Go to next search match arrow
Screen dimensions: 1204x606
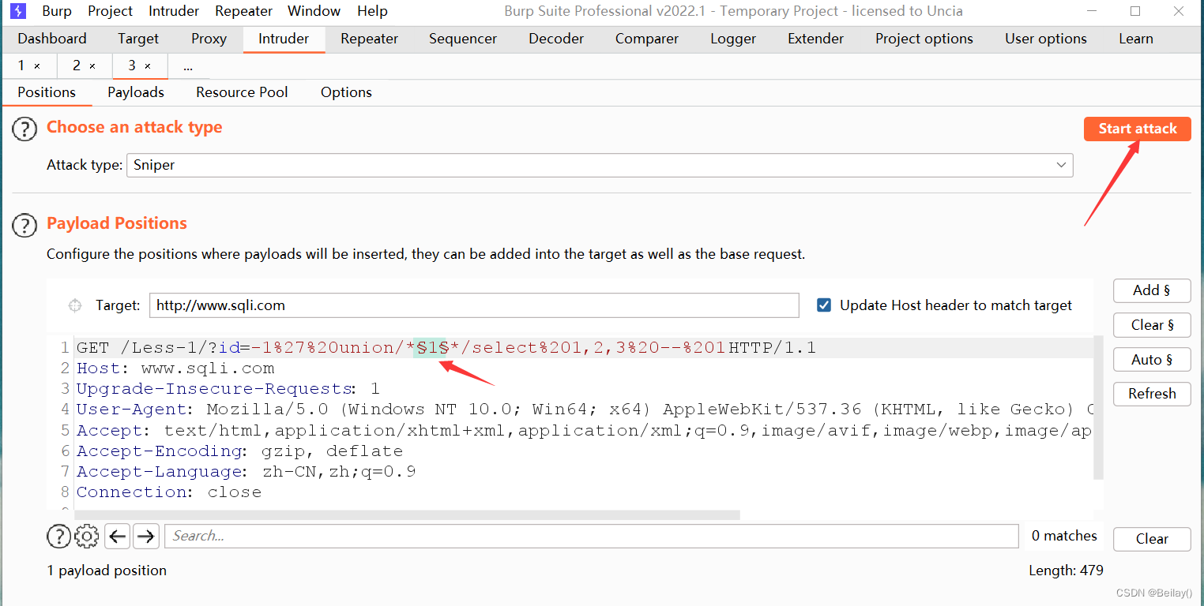tap(145, 537)
